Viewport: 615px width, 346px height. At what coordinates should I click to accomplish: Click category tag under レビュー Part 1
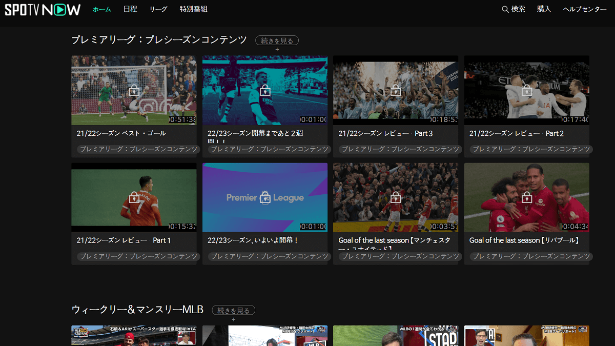point(138,256)
